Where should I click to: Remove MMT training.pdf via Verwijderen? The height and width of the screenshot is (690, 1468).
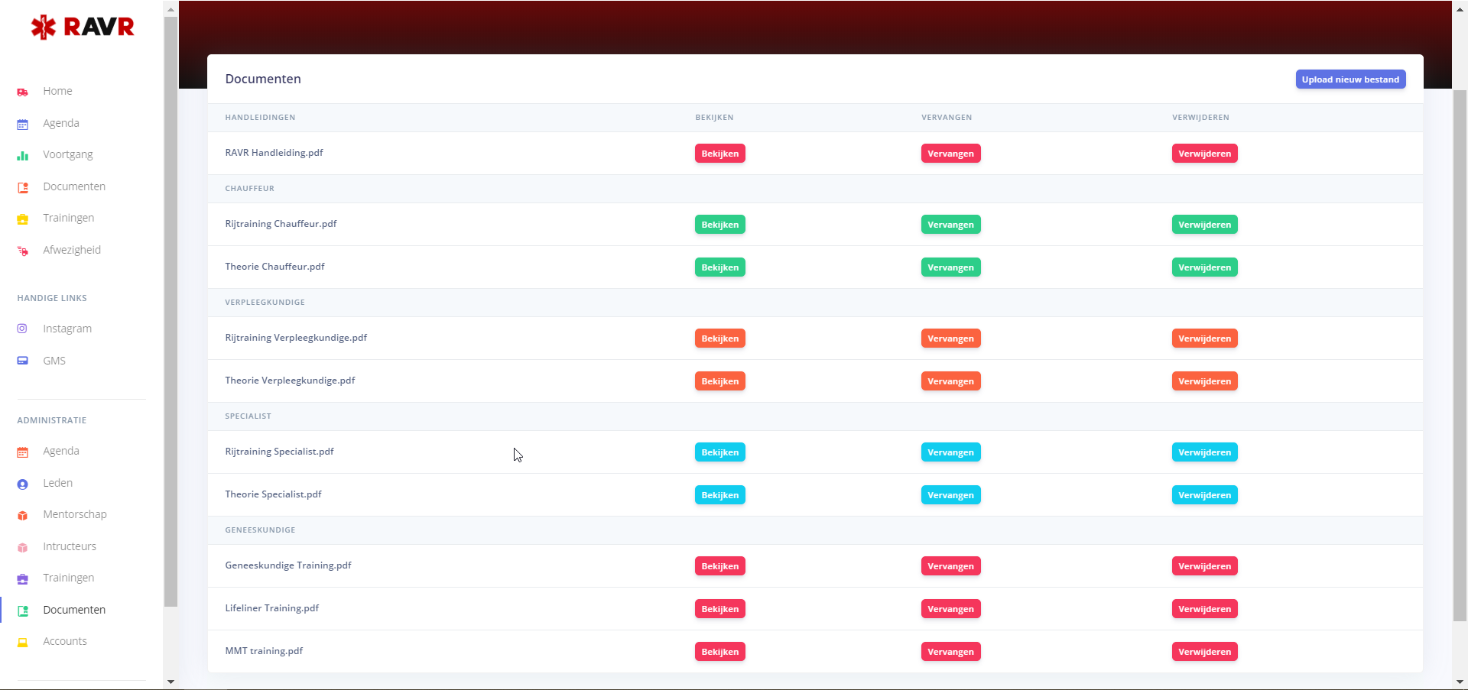(x=1204, y=652)
